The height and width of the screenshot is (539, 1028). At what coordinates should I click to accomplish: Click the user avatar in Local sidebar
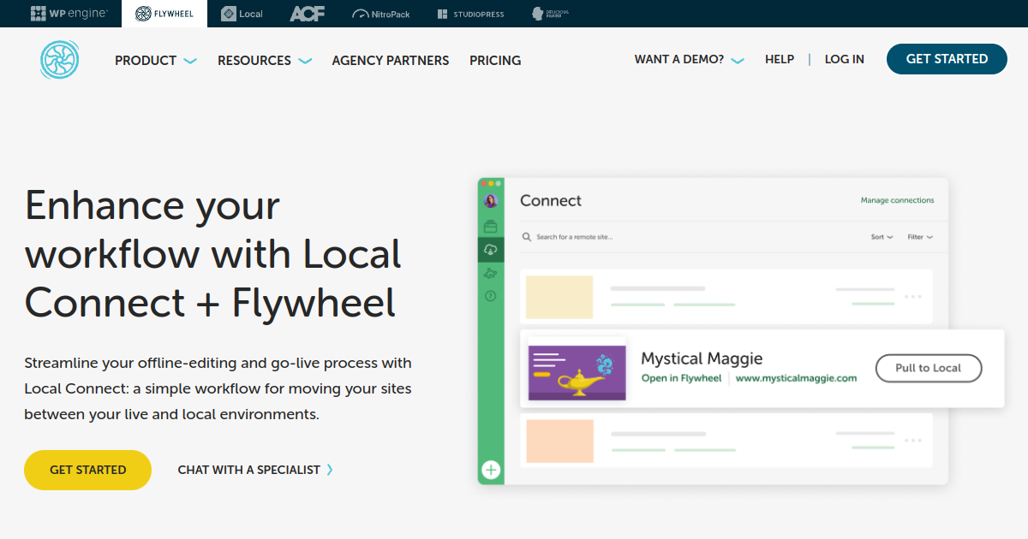pyautogui.click(x=491, y=201)
